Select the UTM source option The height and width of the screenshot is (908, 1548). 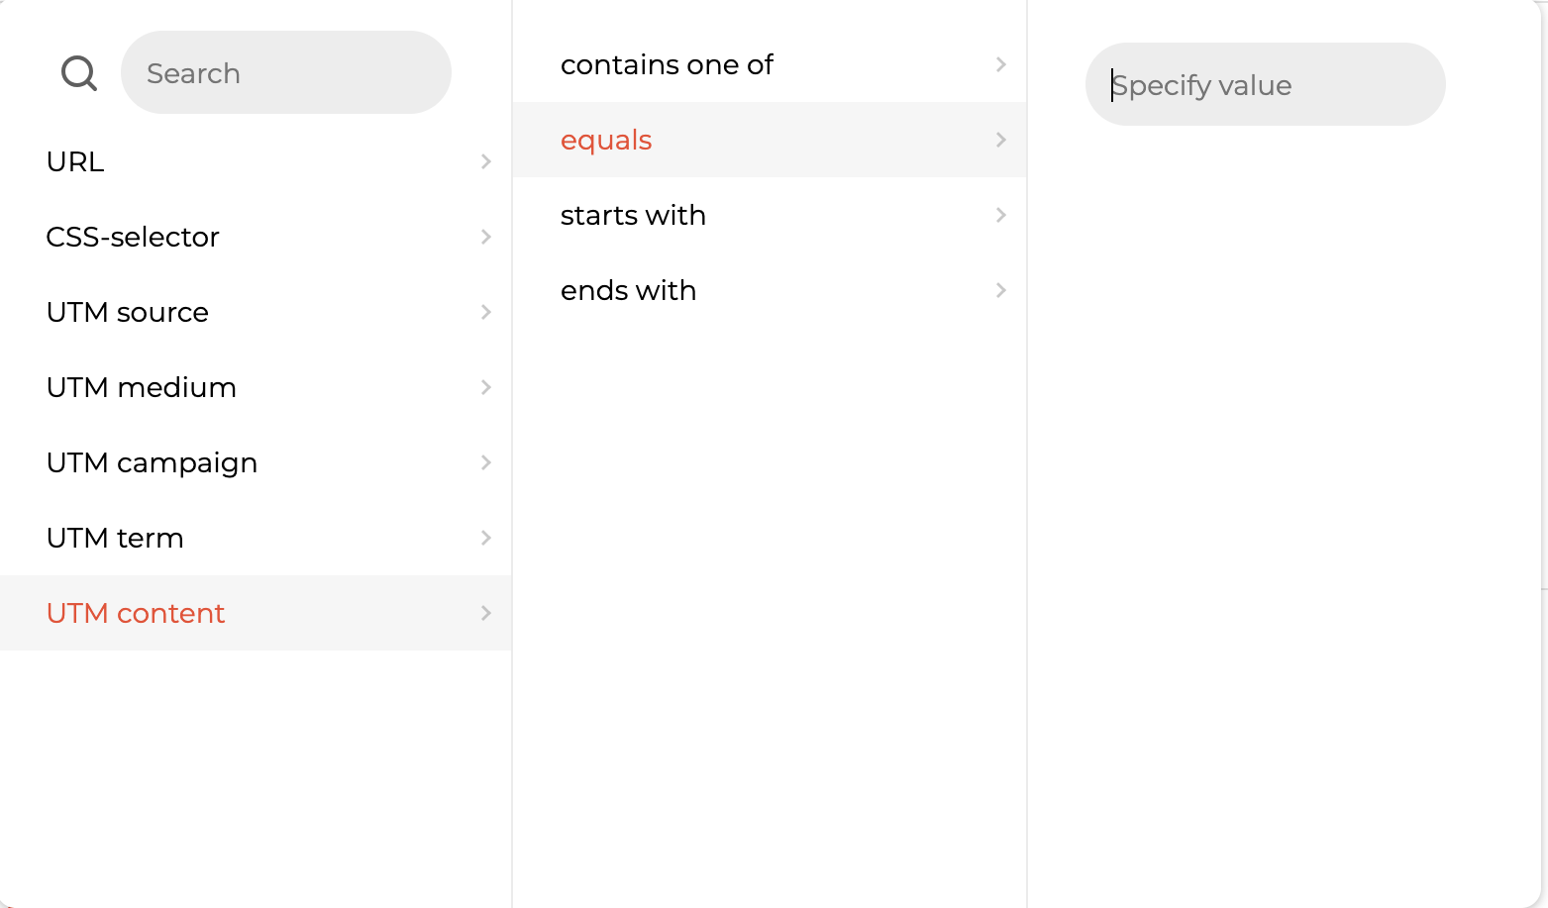(x=256, y=312)
